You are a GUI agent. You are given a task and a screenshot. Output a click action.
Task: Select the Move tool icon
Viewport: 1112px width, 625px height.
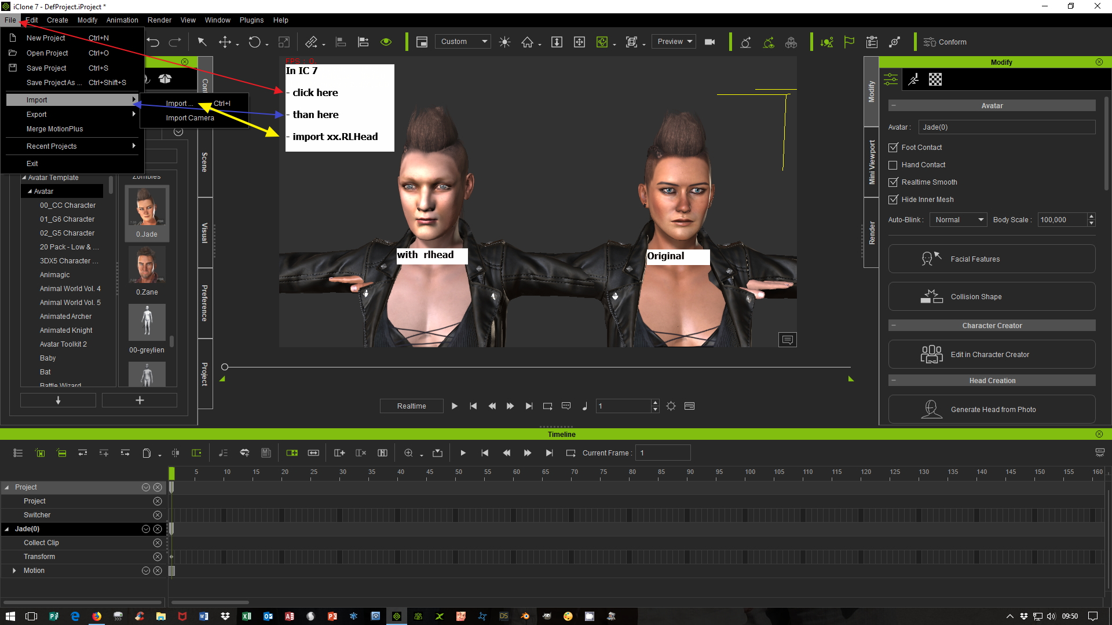click(225, 42)
